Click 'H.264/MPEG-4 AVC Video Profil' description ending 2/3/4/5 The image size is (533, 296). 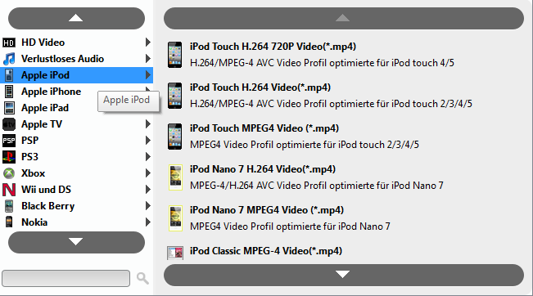click(331, 104)
